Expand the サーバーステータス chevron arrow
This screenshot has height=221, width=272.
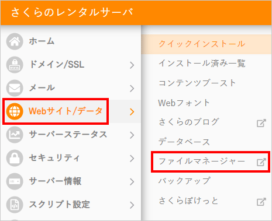132,135
